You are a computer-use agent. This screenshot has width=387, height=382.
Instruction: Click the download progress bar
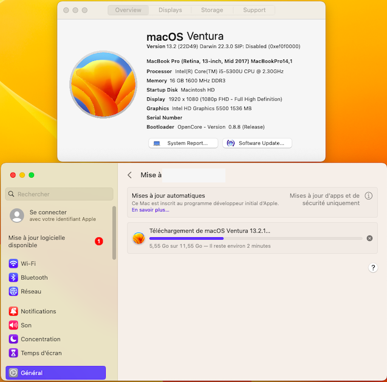pyautogui.click(x=256, y=238)
